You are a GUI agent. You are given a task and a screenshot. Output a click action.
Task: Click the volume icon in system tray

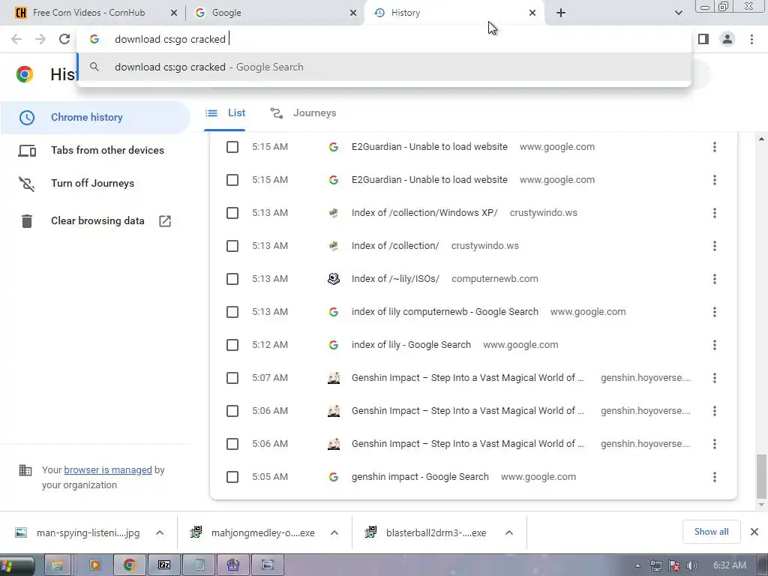(692, 566)
